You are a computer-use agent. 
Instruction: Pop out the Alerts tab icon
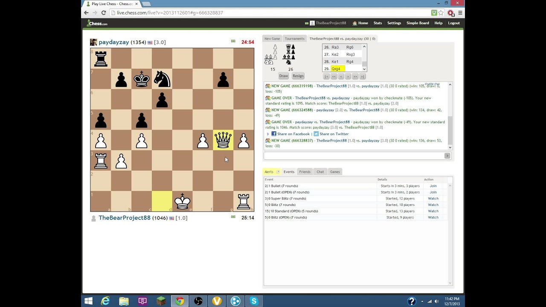point(278,172)
